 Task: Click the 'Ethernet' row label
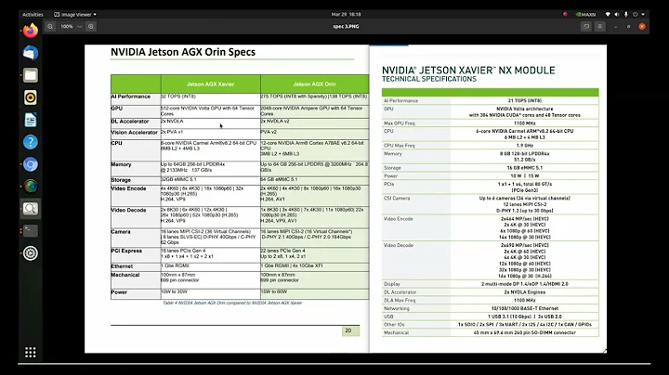click(122, 266)
